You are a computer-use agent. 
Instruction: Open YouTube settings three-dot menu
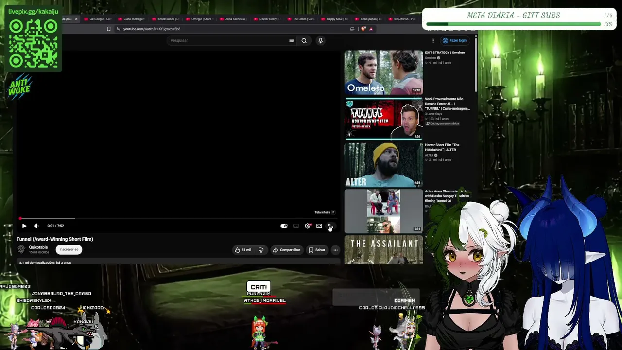click(433, 41)
